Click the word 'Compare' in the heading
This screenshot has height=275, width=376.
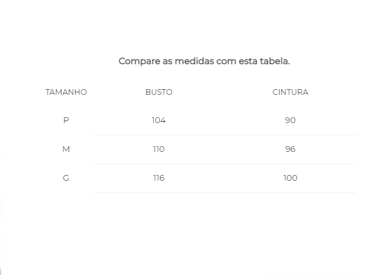[x=140, y=62]
